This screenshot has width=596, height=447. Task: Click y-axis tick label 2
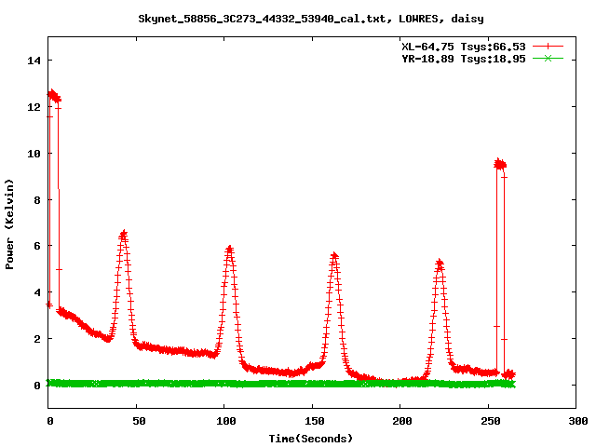coord(37,339)
